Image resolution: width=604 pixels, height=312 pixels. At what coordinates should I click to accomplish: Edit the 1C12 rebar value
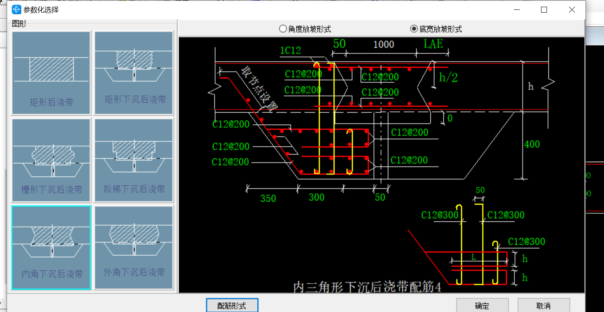[x=290, y=50]
